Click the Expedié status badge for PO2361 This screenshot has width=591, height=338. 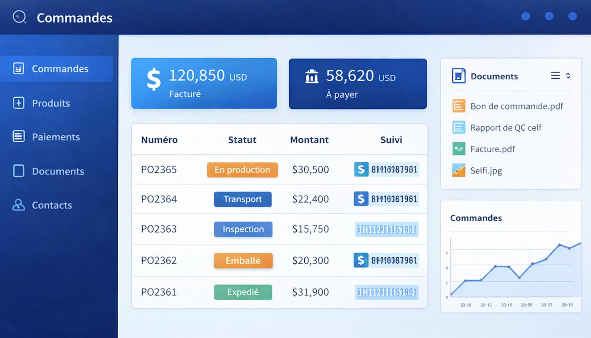point(243,292)
